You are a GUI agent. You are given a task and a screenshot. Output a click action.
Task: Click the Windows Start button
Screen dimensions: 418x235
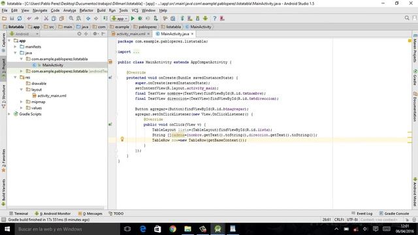pyautogui.click(x=7, y=229)
